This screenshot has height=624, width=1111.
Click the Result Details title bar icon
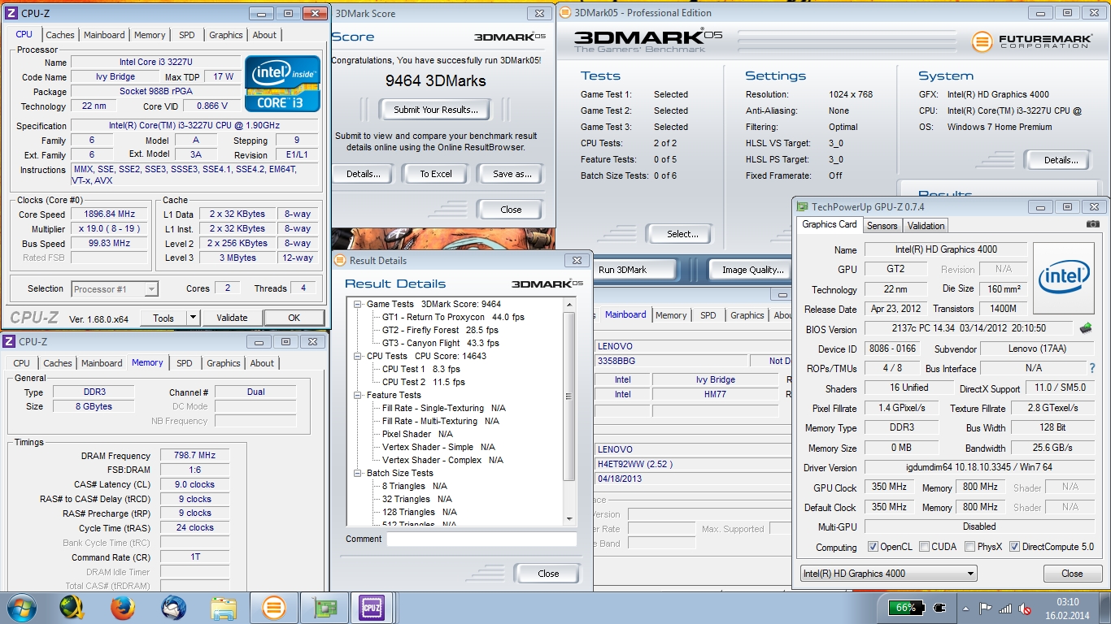340,260
